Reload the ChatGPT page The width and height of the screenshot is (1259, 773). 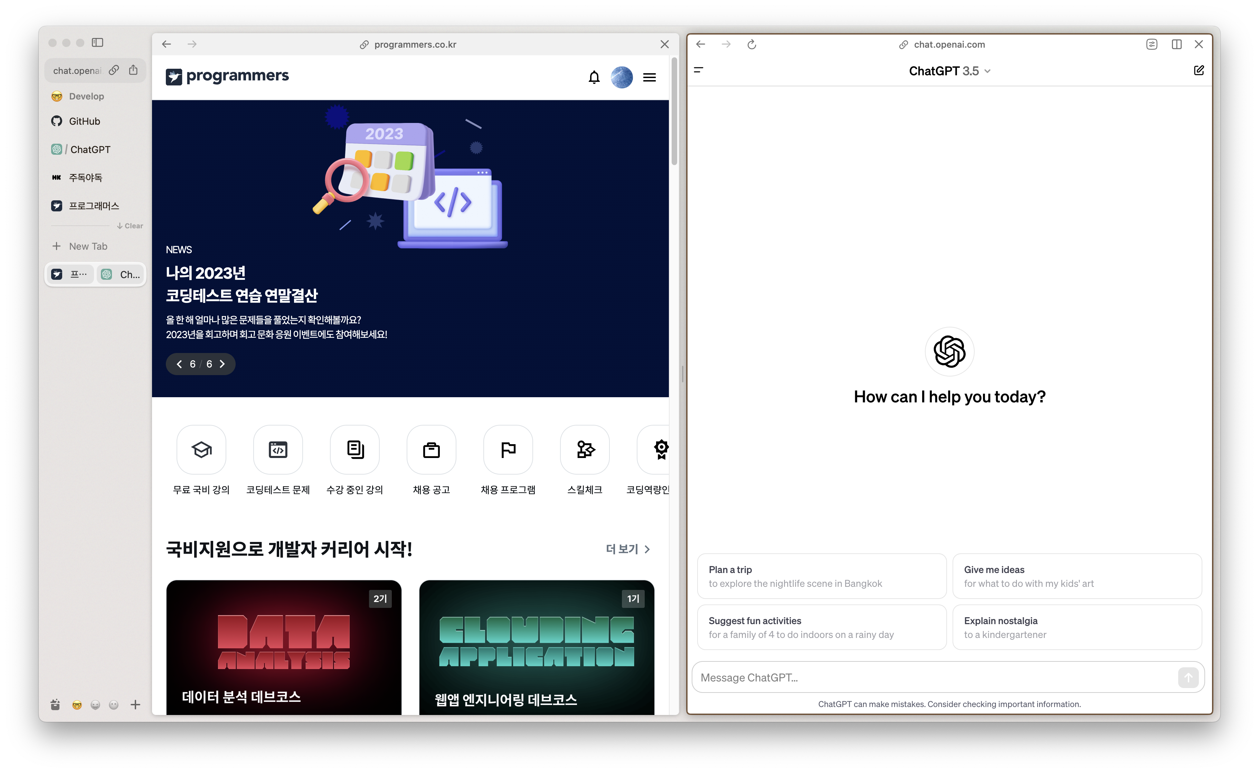pos(752,45)
